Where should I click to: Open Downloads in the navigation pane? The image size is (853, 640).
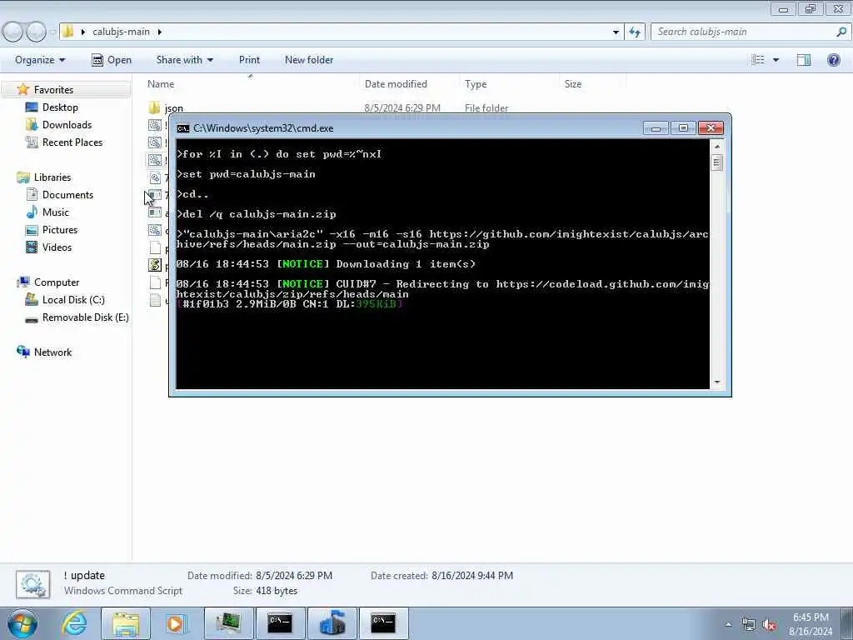click(67, 125)
